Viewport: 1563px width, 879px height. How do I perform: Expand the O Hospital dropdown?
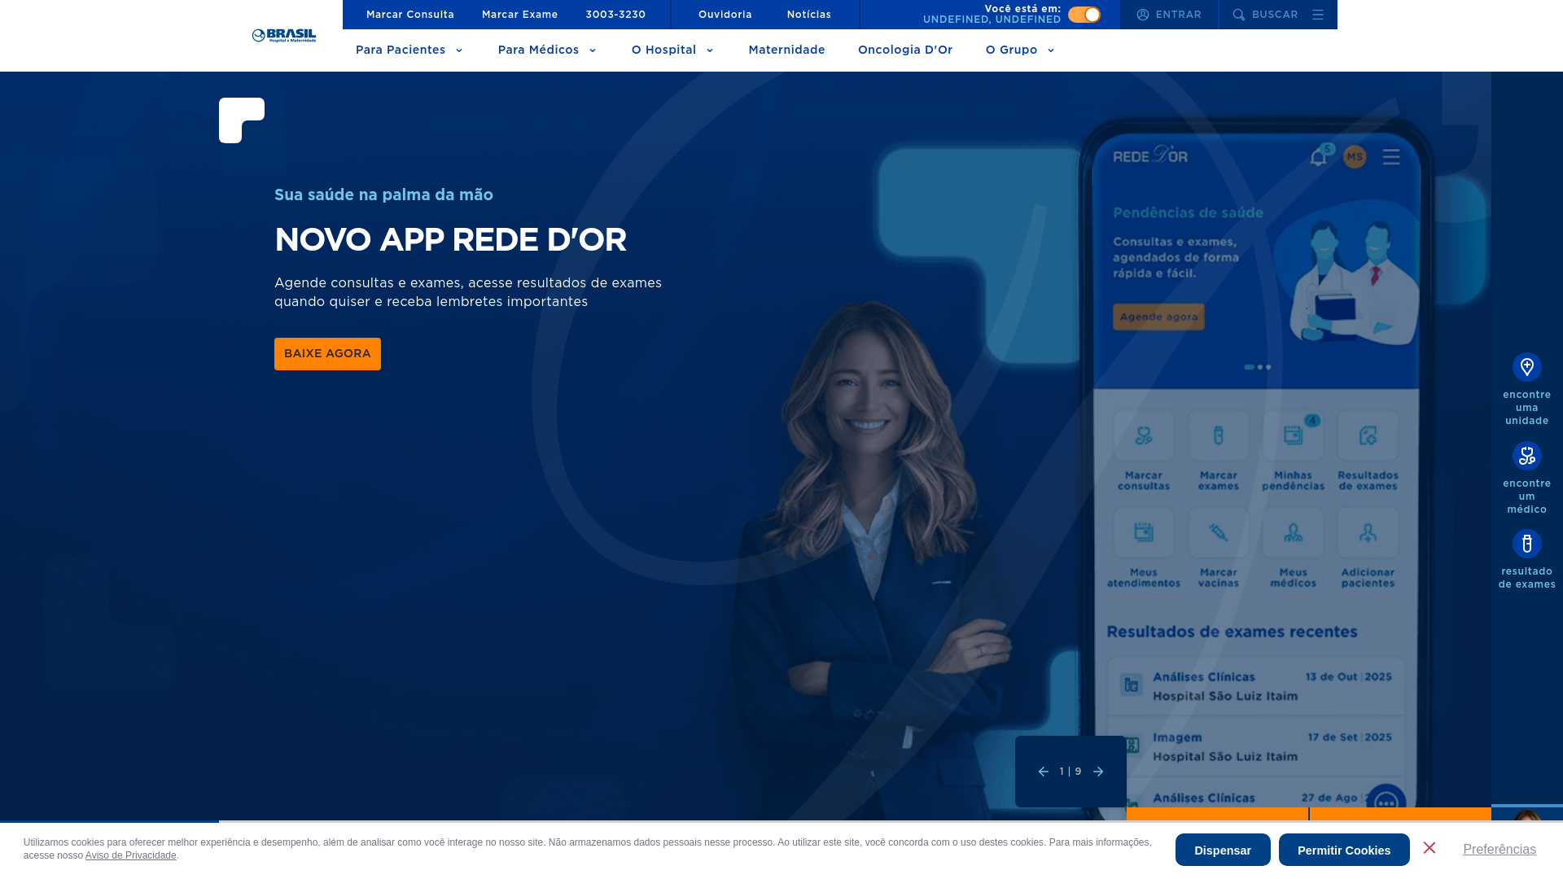(672, 50)
